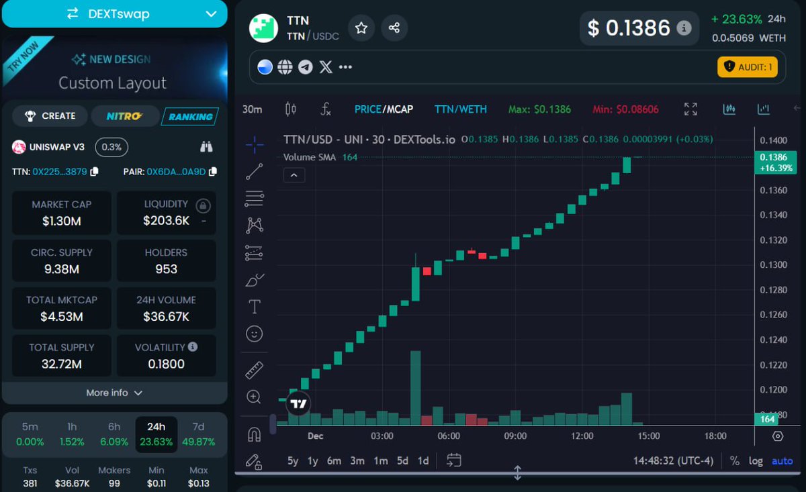Select the crosshair cursor tool

click(254, 145)
